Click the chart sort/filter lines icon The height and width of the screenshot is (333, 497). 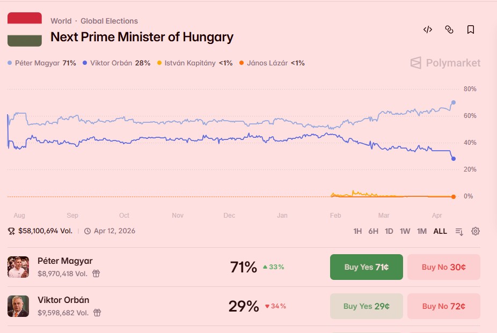(x=459, y=231)
